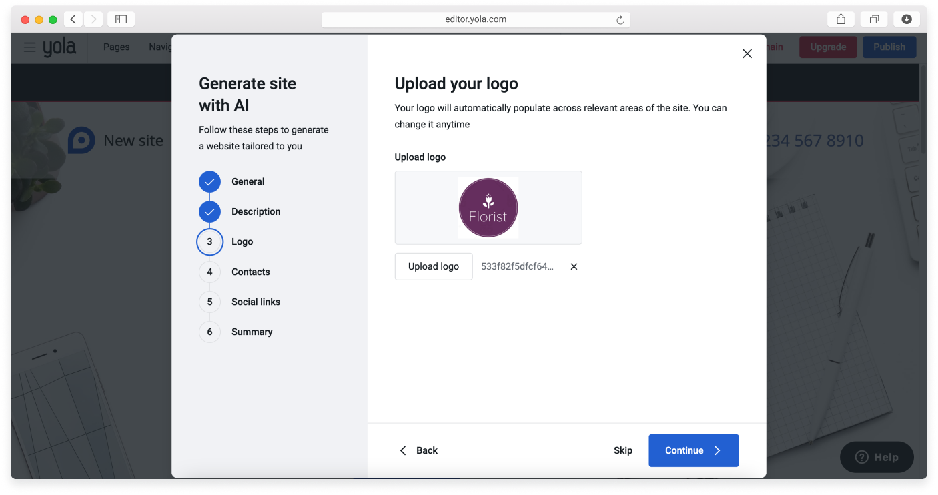The width and height of the screenshot is (938, 495).
Task: Close the Generate site dialog
Action: (747, 54)
